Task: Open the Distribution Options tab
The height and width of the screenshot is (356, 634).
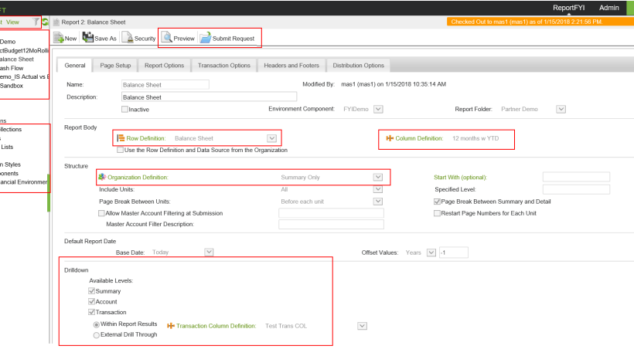Action: [358, 66]
